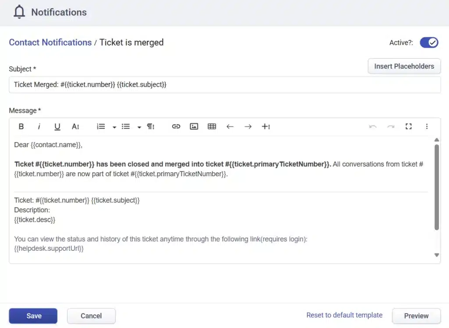Save the notification template
The height and width of the screenshot is (328, 449).
(x=33, y=316)
